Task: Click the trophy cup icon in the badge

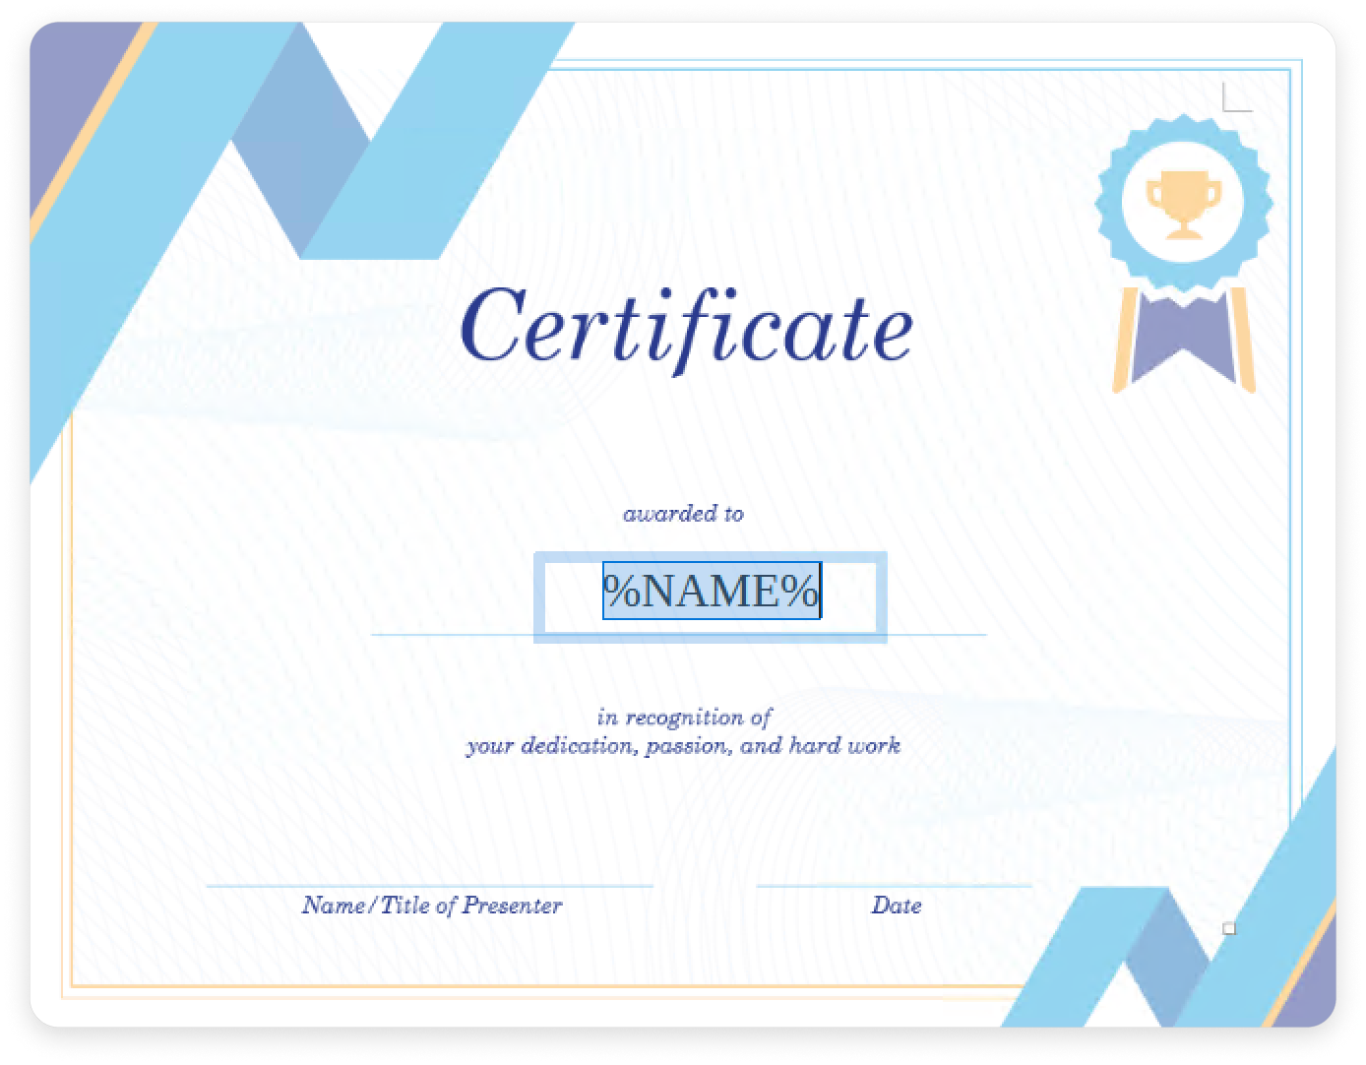Action: [x=1184, y=204]
